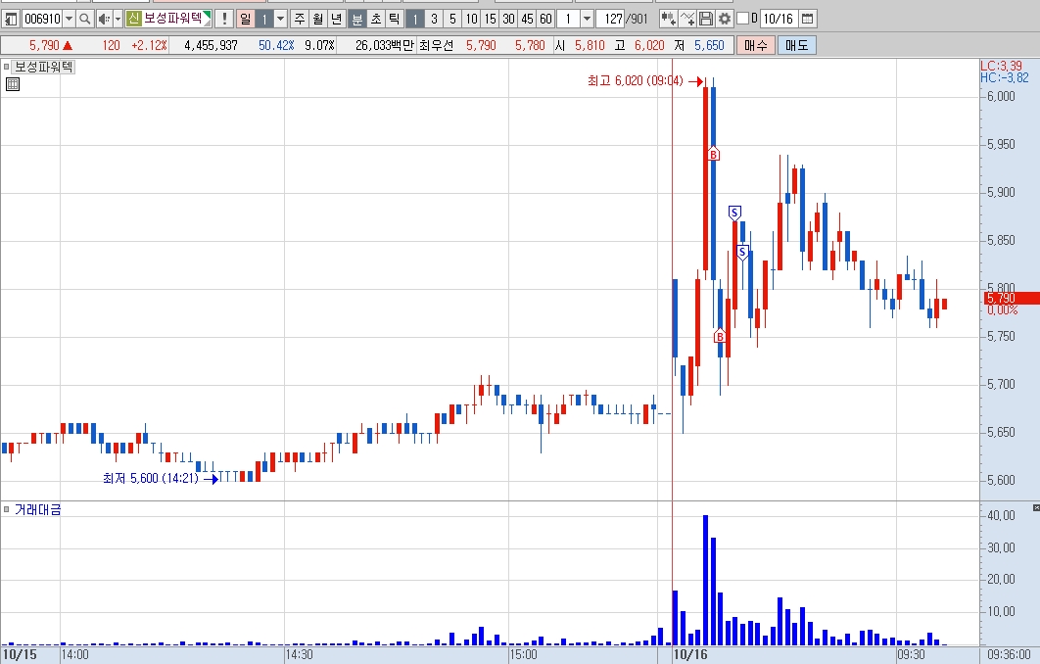Click the data table grid icon in chart
The height and width of the screenshot is (664, 1040).
[x=12, y=84]
